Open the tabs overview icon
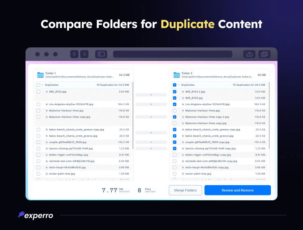Screen dimensions: 303x230 tap(264, 54)
